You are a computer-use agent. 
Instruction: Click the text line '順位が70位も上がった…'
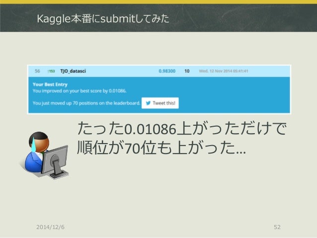pyautogui.click(x=161, y=148)
